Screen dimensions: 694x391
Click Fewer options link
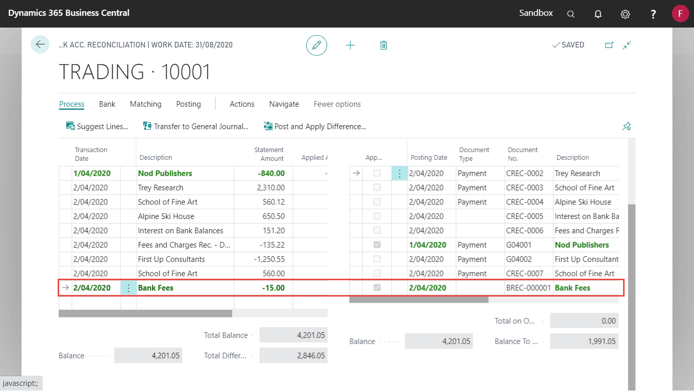pos(337,104)
